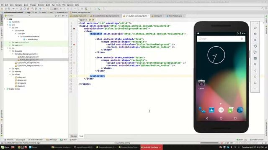
Task: Click the toolbar Find magnifier icon
Action: tap(32, 9)
